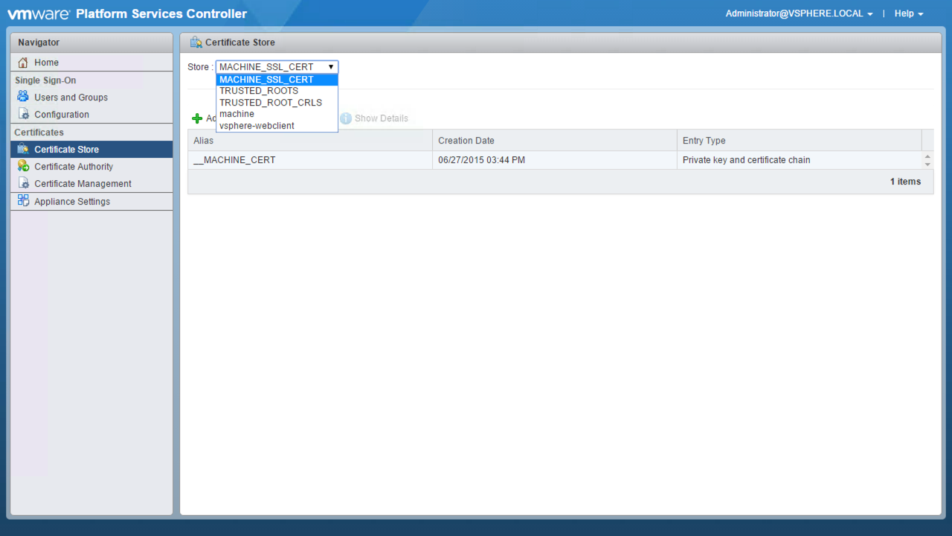Sort table by Creation Date column

[466, 141]
